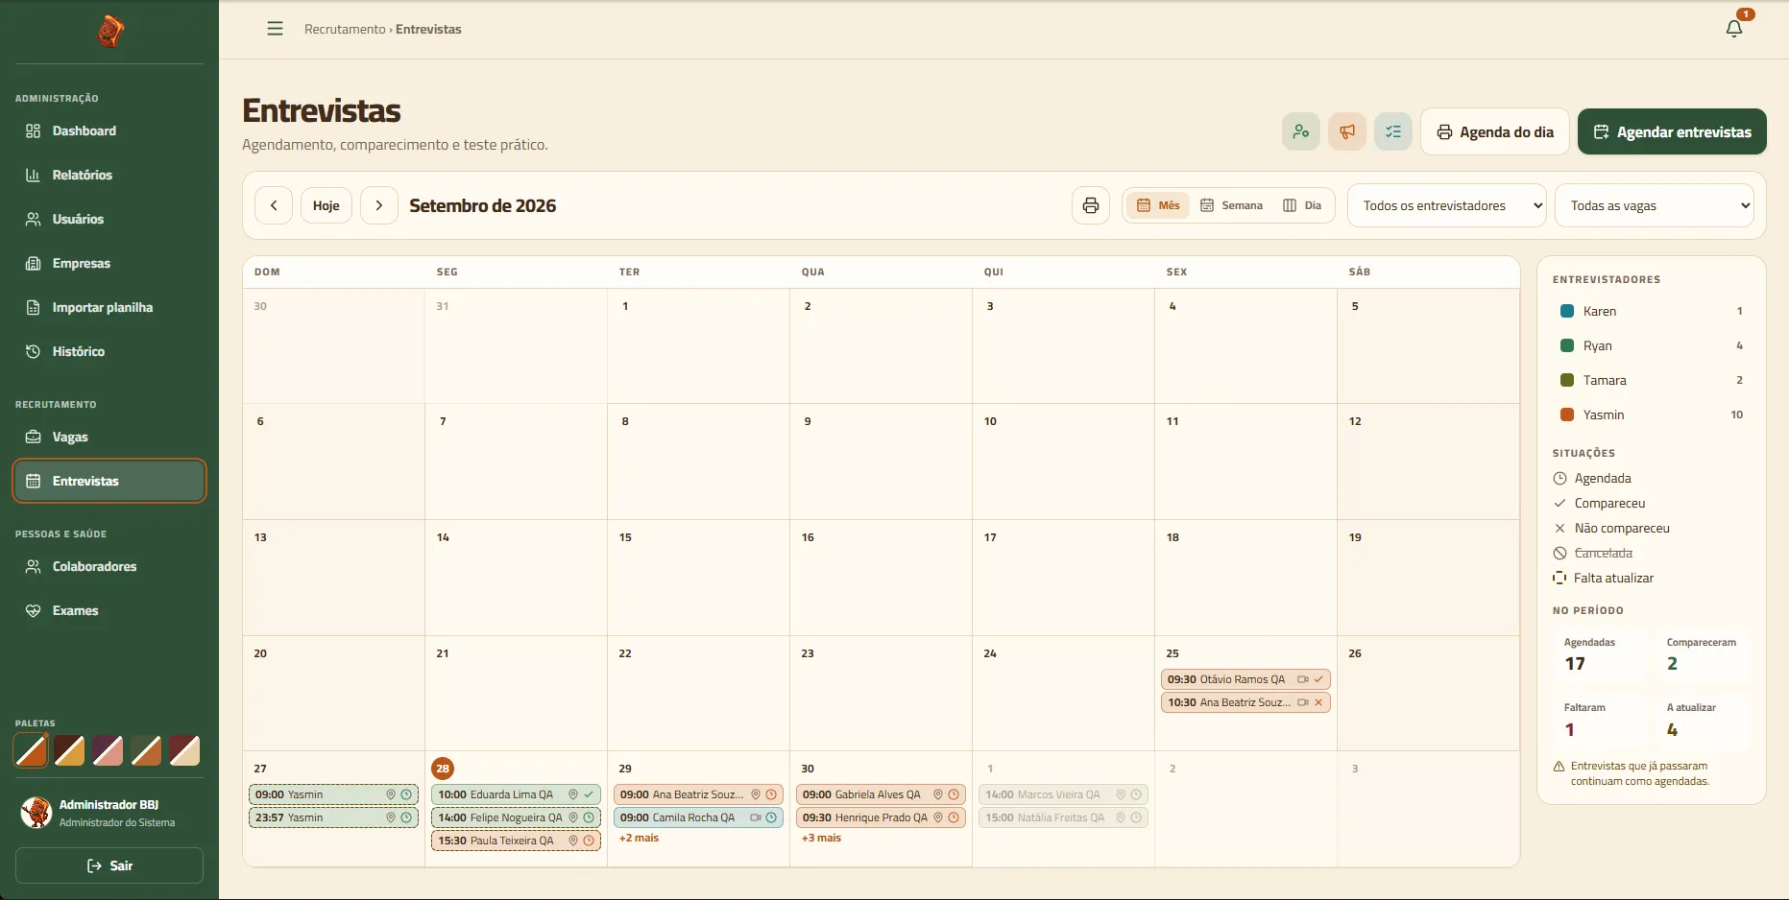Click the blue checklist icon button
The height and width of the screenshot is (900, 1789).
pos(1393,131)
